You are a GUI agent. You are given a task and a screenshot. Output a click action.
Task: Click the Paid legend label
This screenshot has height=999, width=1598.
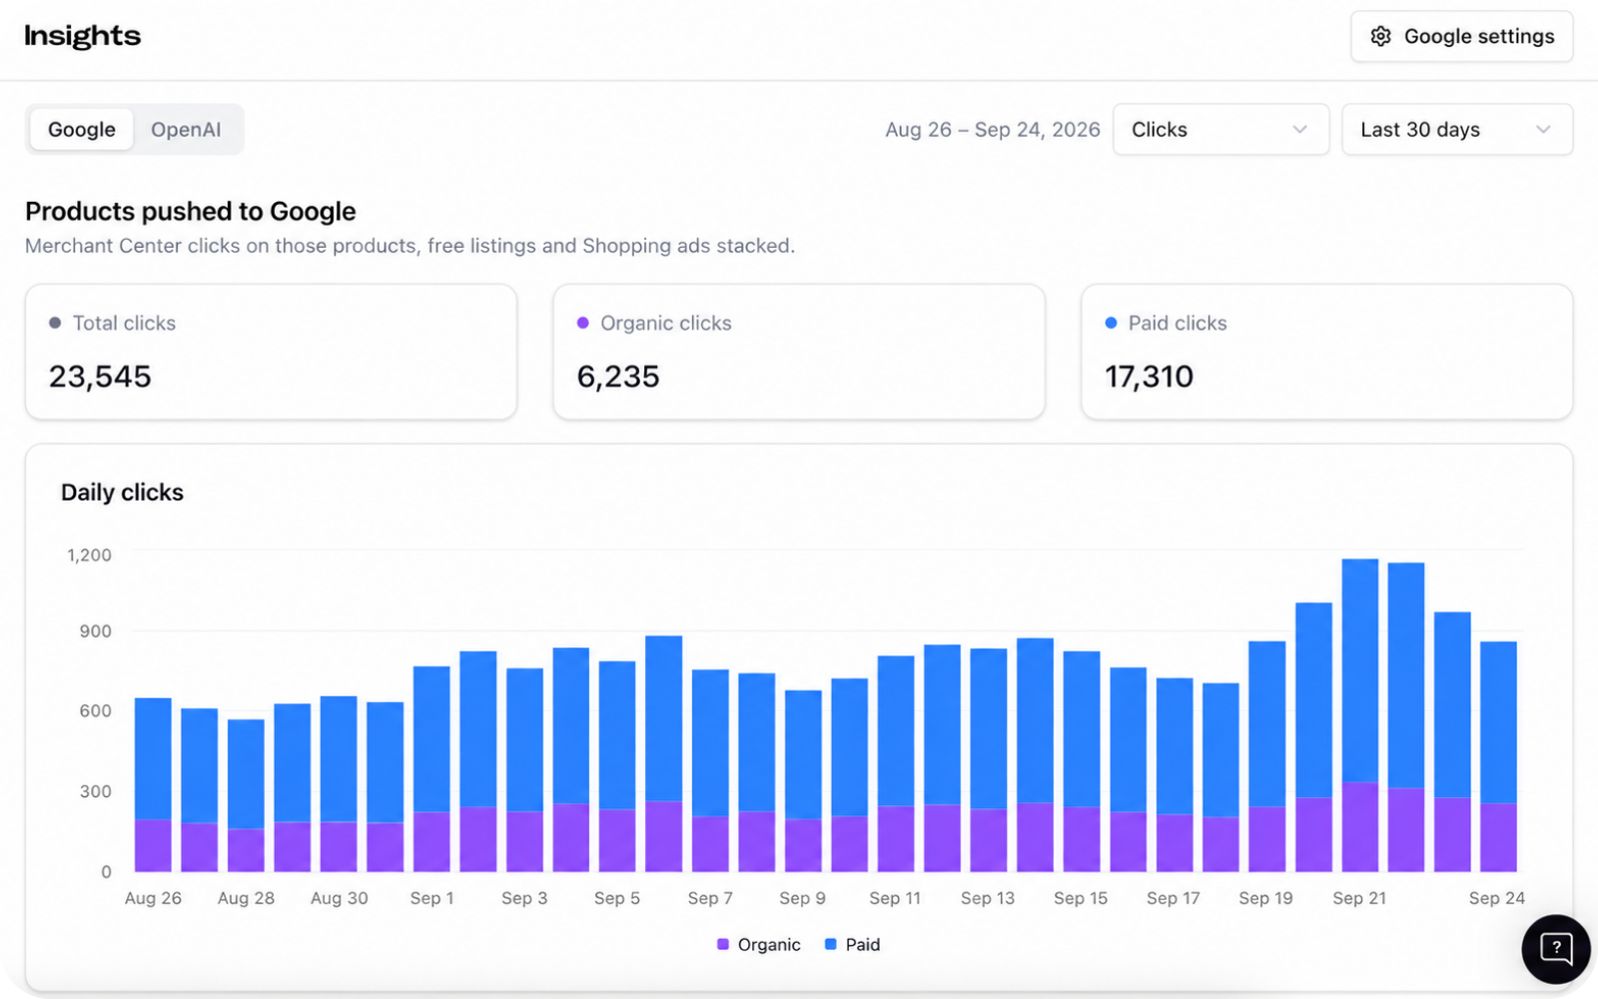(863, 945)
